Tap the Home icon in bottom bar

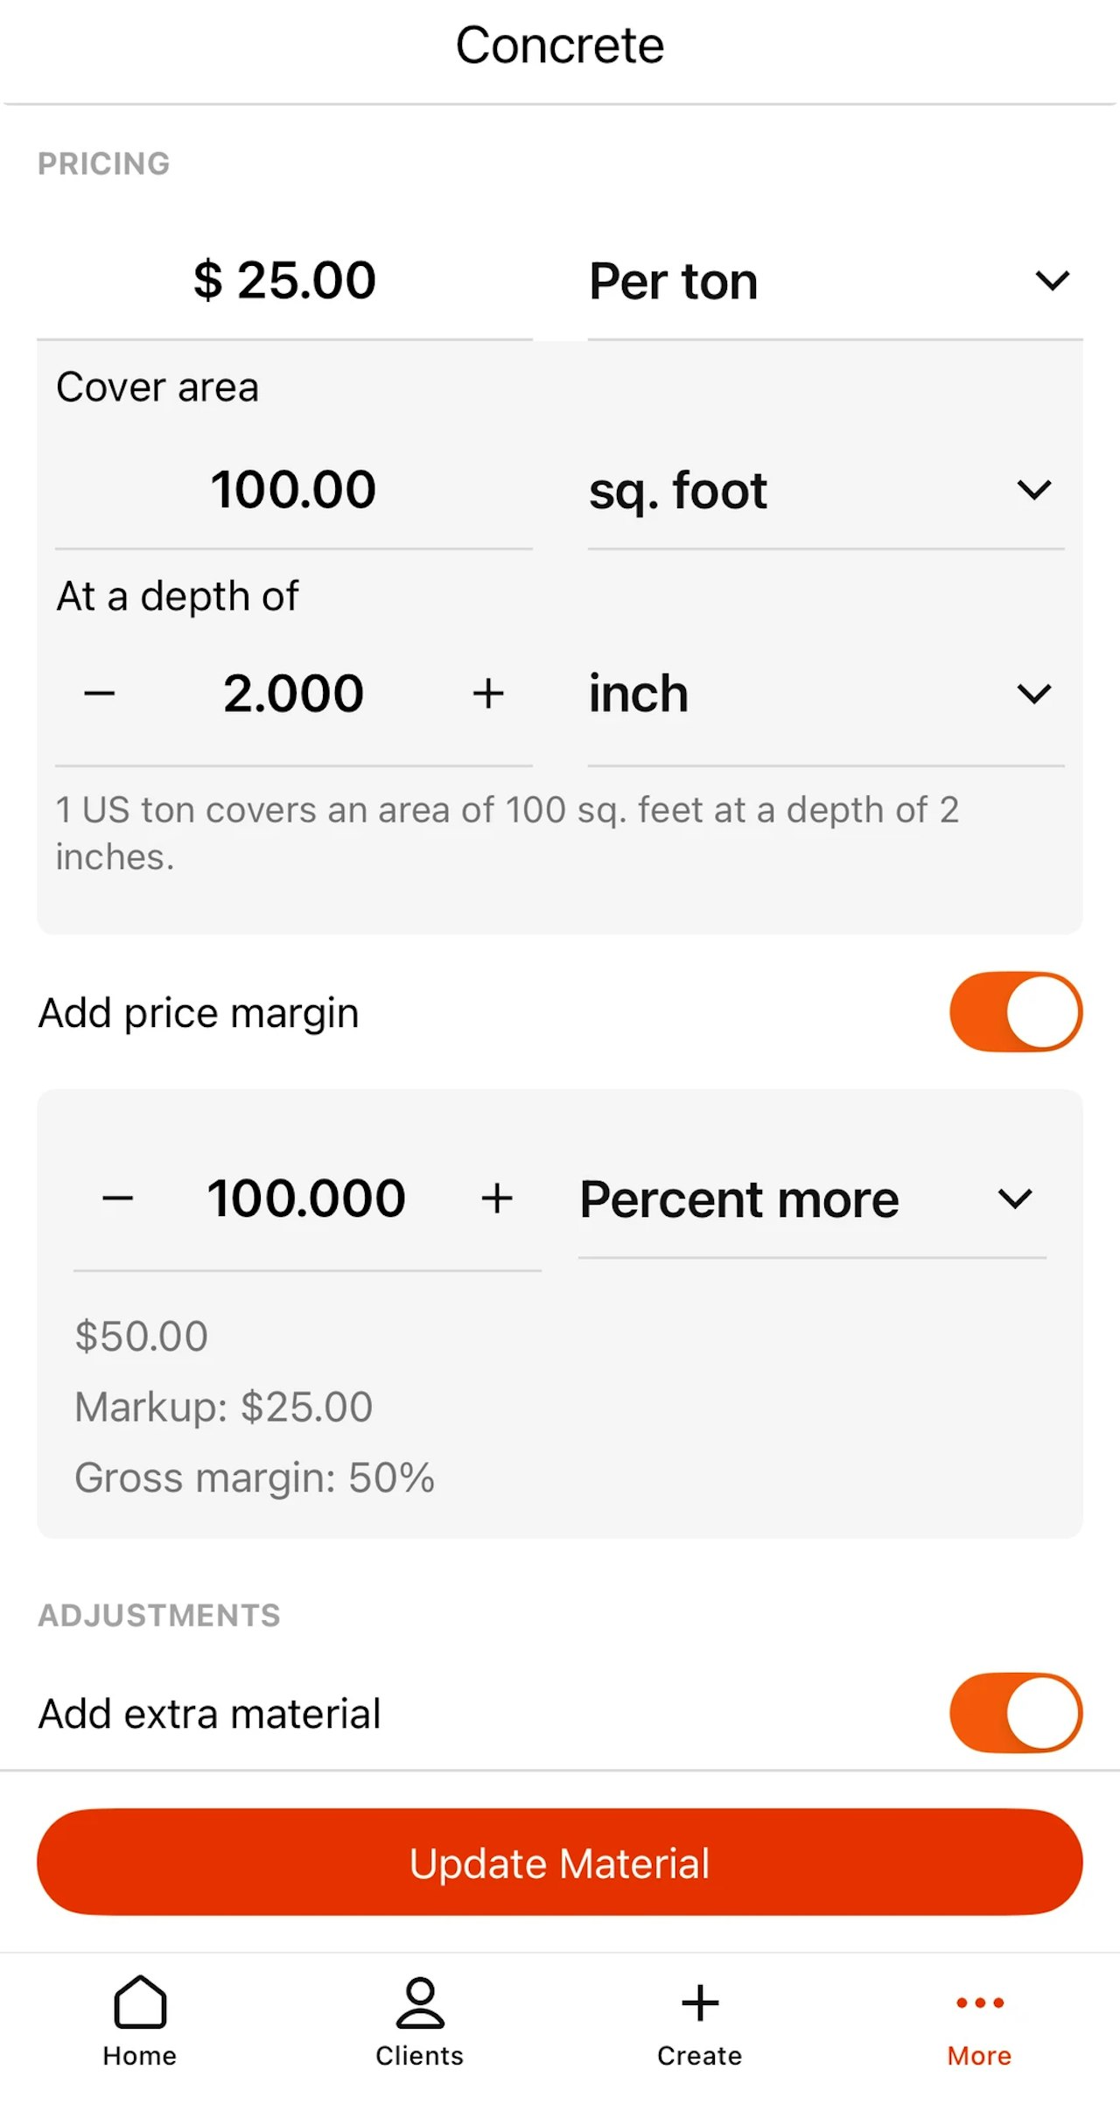click(140, 2002)
